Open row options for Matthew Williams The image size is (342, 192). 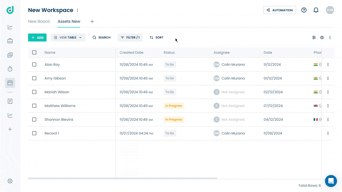point(328,106)
